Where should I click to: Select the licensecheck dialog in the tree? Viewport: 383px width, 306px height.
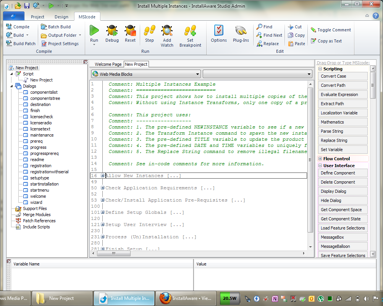[42, 117]
